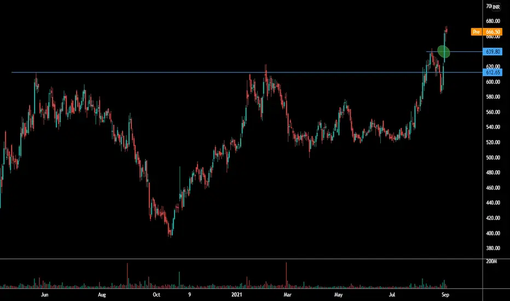Click the Sep label on time axis

445,295
